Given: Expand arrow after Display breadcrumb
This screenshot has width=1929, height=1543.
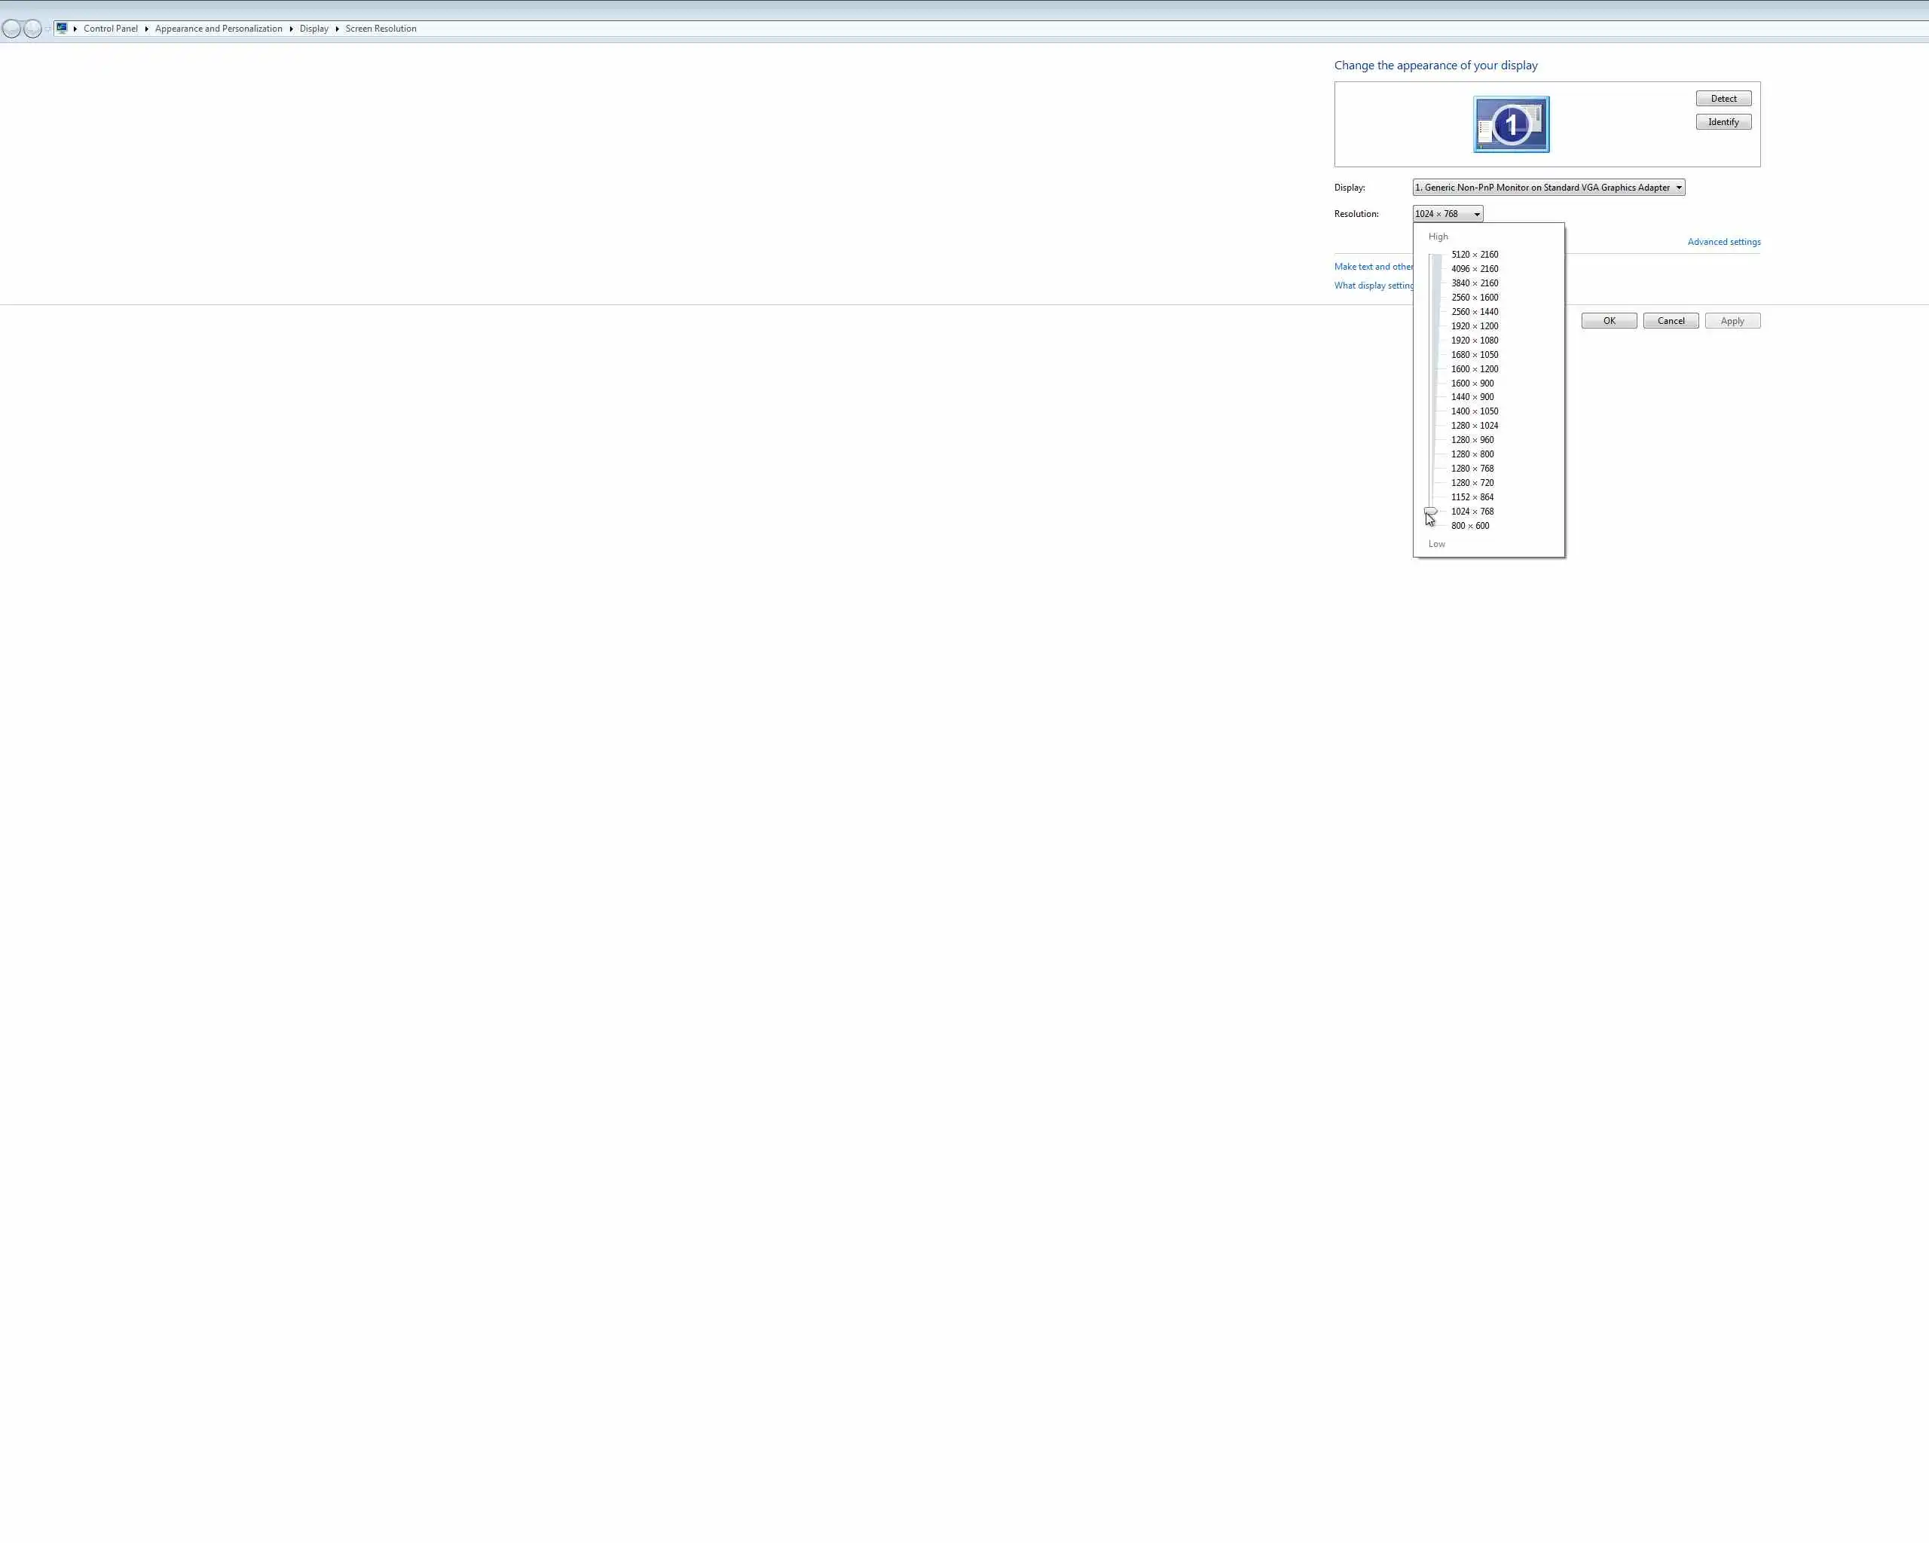Looking at the screenshot, I should [338, 29].
